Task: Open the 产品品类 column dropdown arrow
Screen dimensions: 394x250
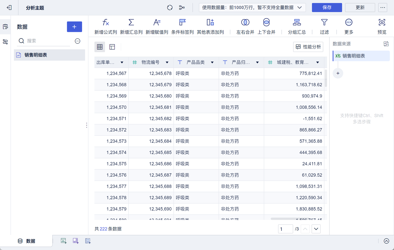Action: 212,62
